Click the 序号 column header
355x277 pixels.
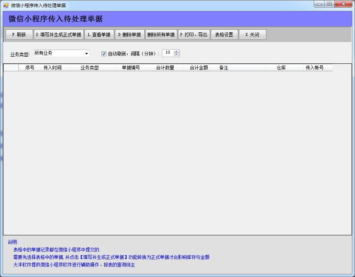(30, 68)
